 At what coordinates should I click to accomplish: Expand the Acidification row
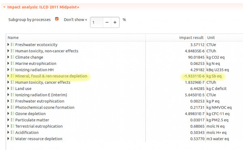pyautogui.click(x=8, y=132)
